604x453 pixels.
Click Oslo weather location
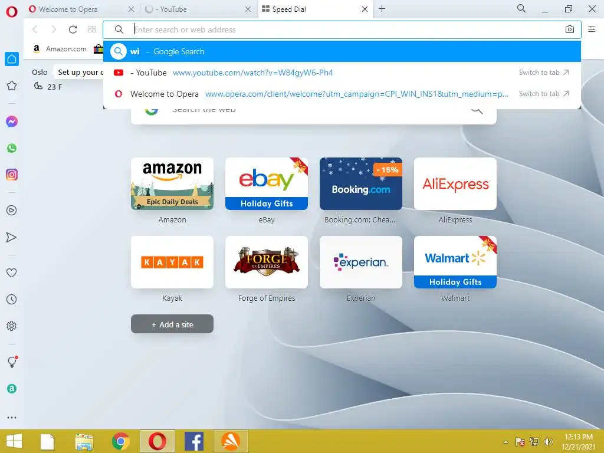pyautogui.click(x=40, y=72)
